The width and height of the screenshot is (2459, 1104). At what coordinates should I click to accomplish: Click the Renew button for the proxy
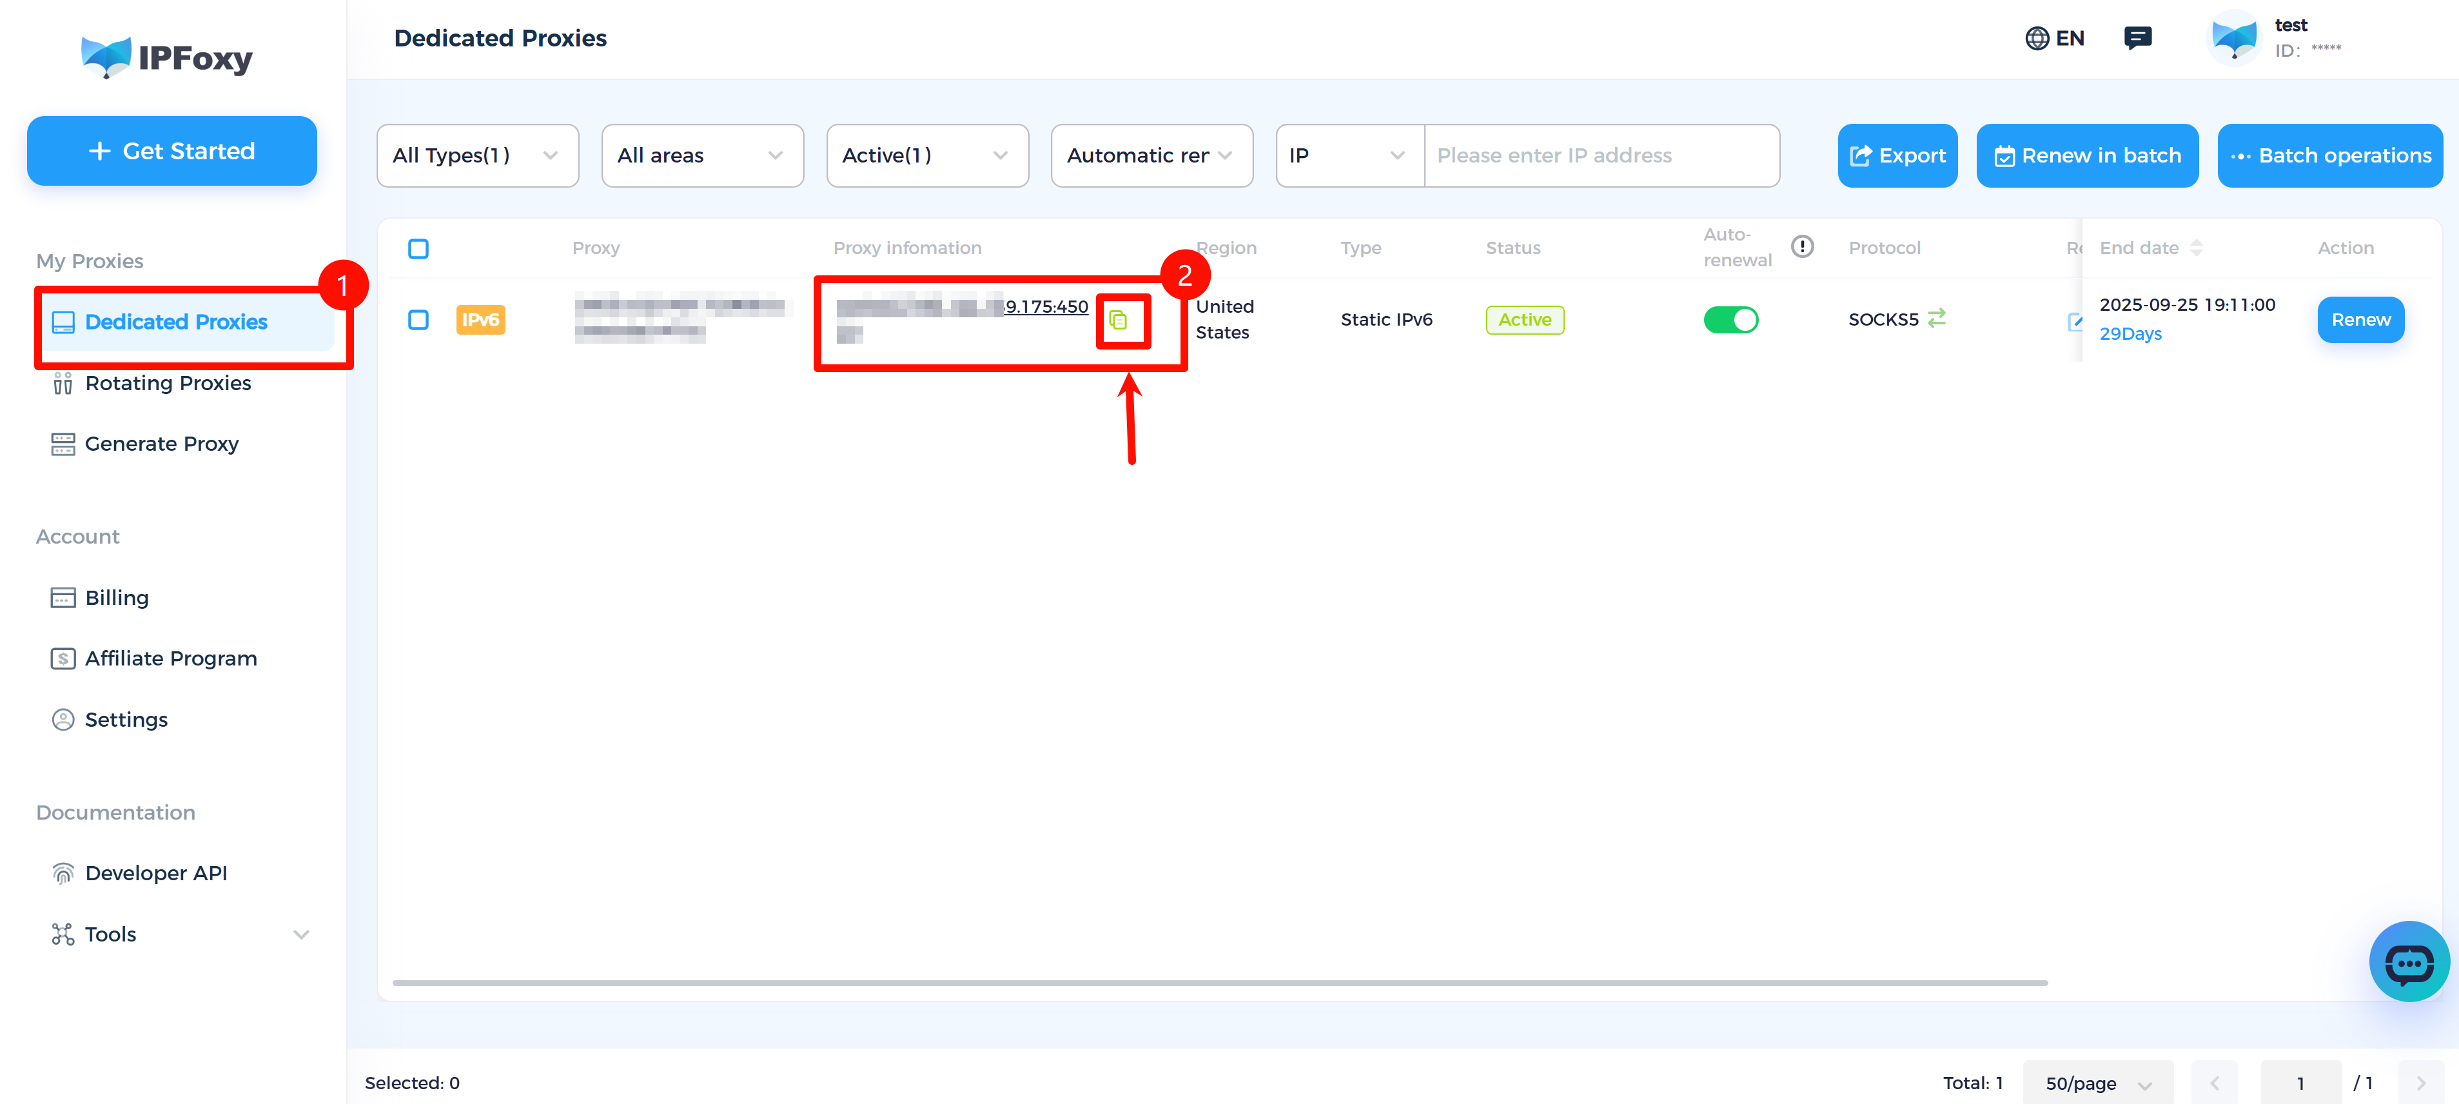pos(2360,319)
